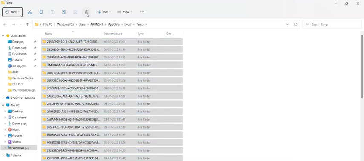Open Camtasia Studio in Quick access
364x161 pixels.
click(x=23, y=78)
